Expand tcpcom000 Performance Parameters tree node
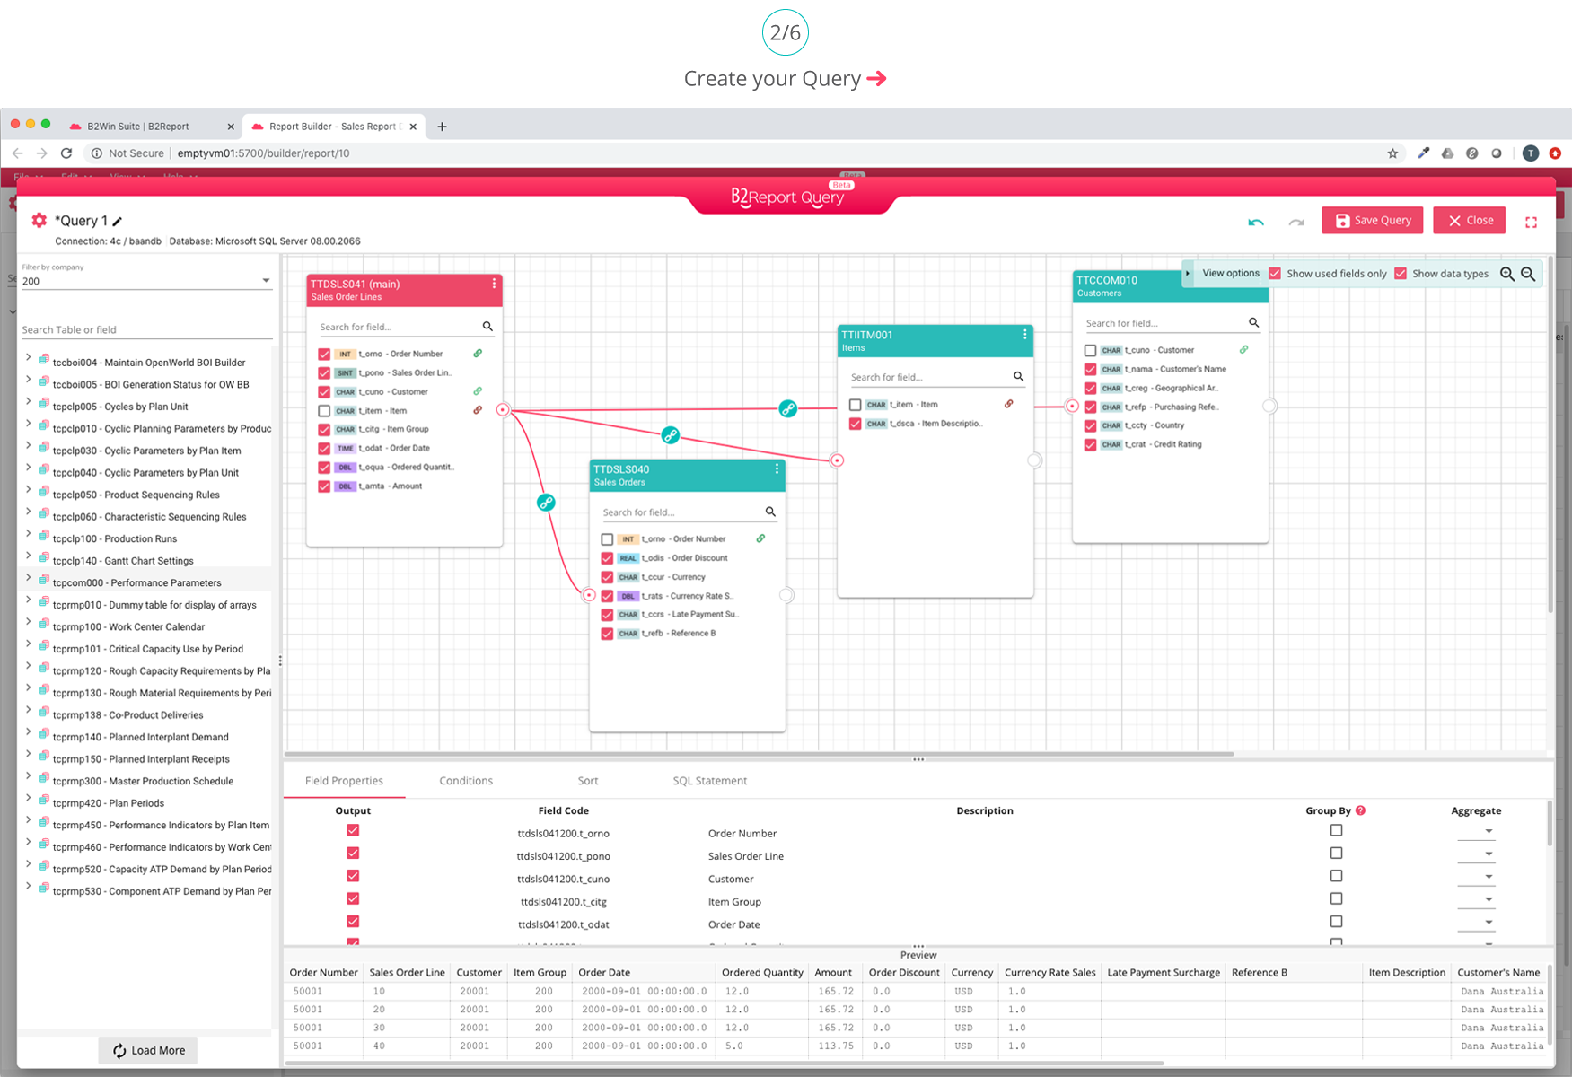1572x1077 pixels. [x=28, y=579]
